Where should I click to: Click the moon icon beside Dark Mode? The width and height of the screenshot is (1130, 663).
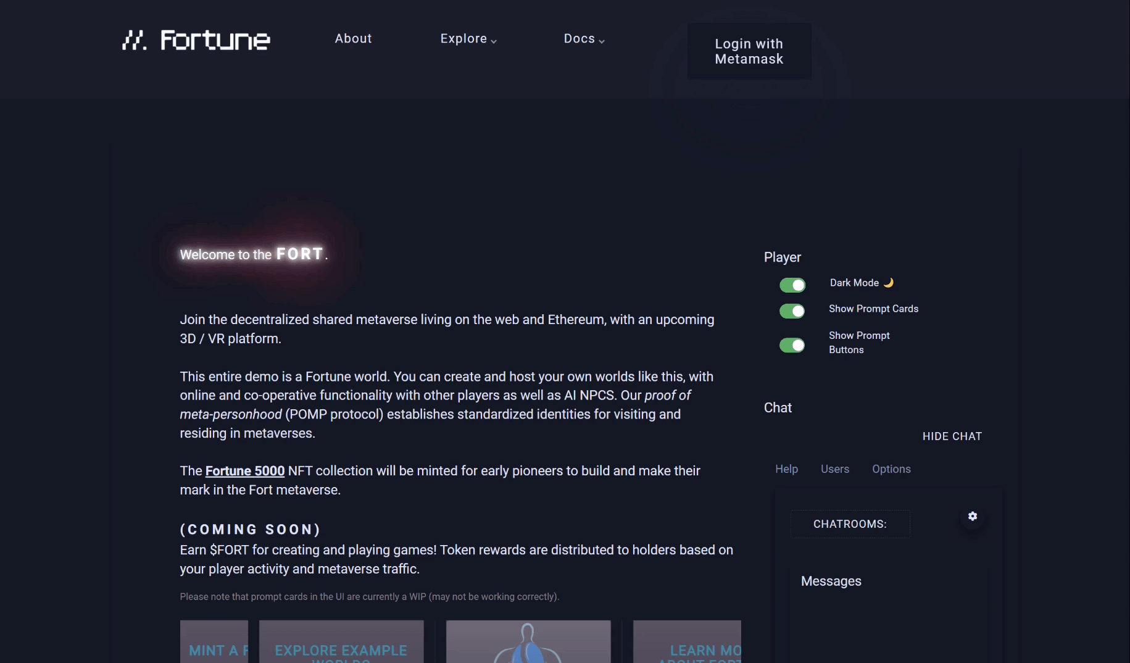point(889,283)
